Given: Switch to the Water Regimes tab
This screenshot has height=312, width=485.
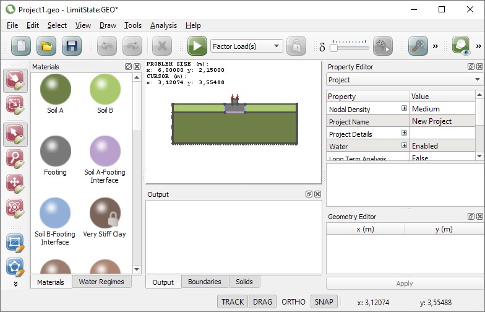Looking at the screenshot, I should pyautogui.click(x=101, y=282).
